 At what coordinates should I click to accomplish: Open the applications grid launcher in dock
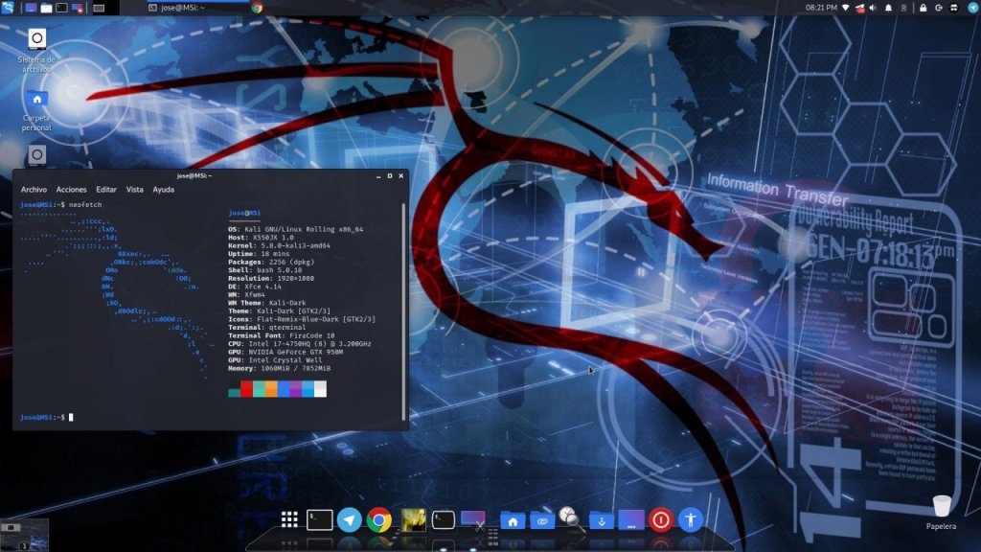289,519
